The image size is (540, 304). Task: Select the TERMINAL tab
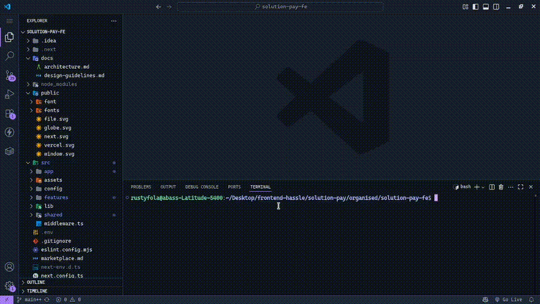tap(261, 187)
